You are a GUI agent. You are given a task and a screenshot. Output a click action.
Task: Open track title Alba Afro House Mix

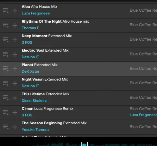(40, 7)
